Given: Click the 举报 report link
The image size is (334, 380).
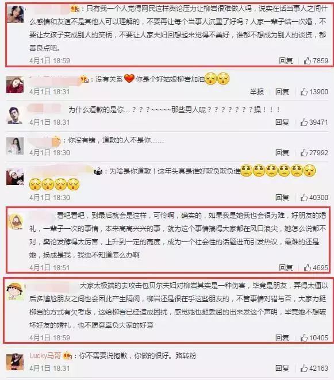Looking at the screenshot, I should pos(257,91).
